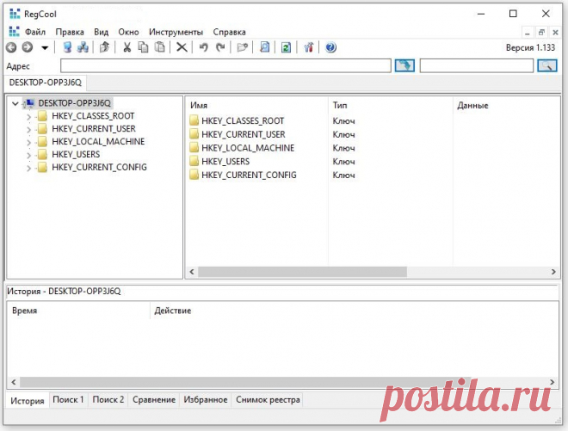Expand HKEY_CURRENT_CONFIG in the tree
This screenshot has width=568, height=431.
(x=29, y=168)
